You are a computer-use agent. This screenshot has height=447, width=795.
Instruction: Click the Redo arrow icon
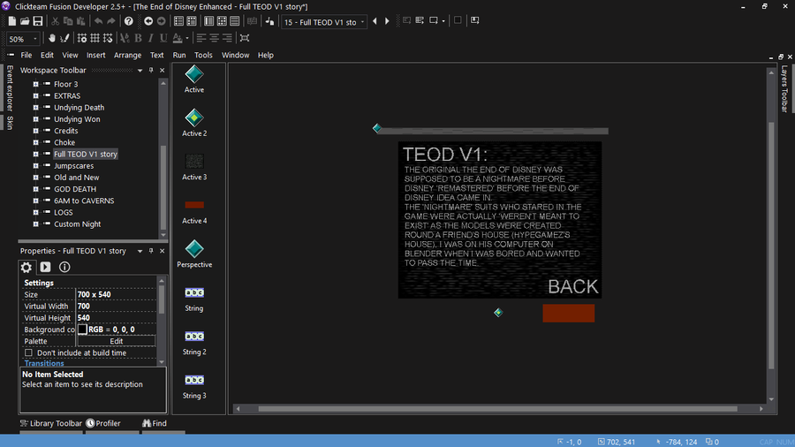click(x=111, y=21)
